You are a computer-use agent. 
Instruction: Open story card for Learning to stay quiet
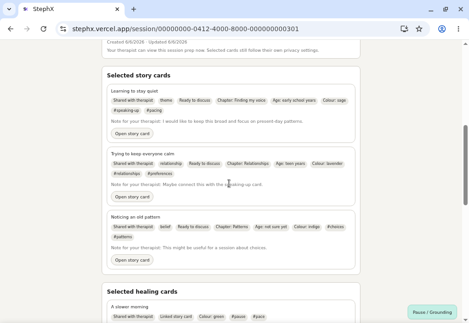click(132, 134)
